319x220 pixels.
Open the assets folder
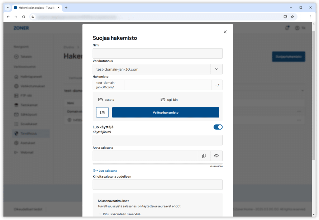coord(109,100)
